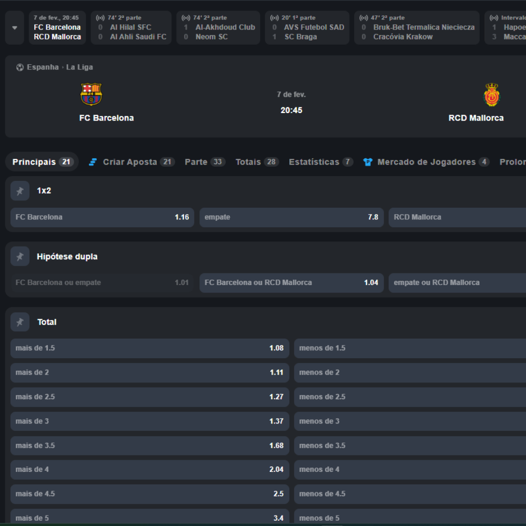Open Bruk-Bet Termalica Nieciecza live match
This screenshot has width=526, height=526.
[417, 27]
